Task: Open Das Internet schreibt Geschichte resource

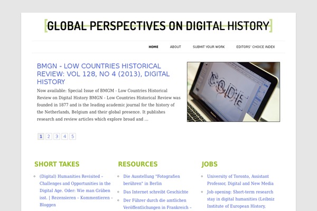Action: coord(156,192)
